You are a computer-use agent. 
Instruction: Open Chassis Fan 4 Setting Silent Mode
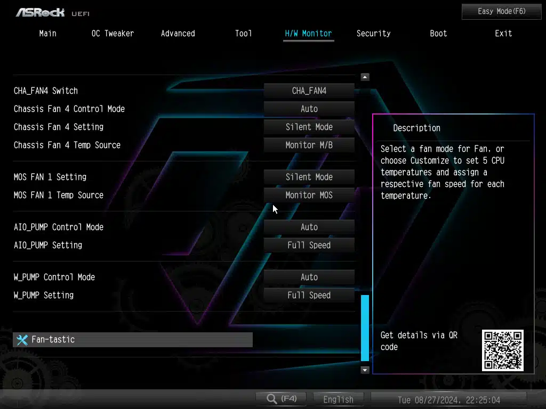[x=309, y=127]
